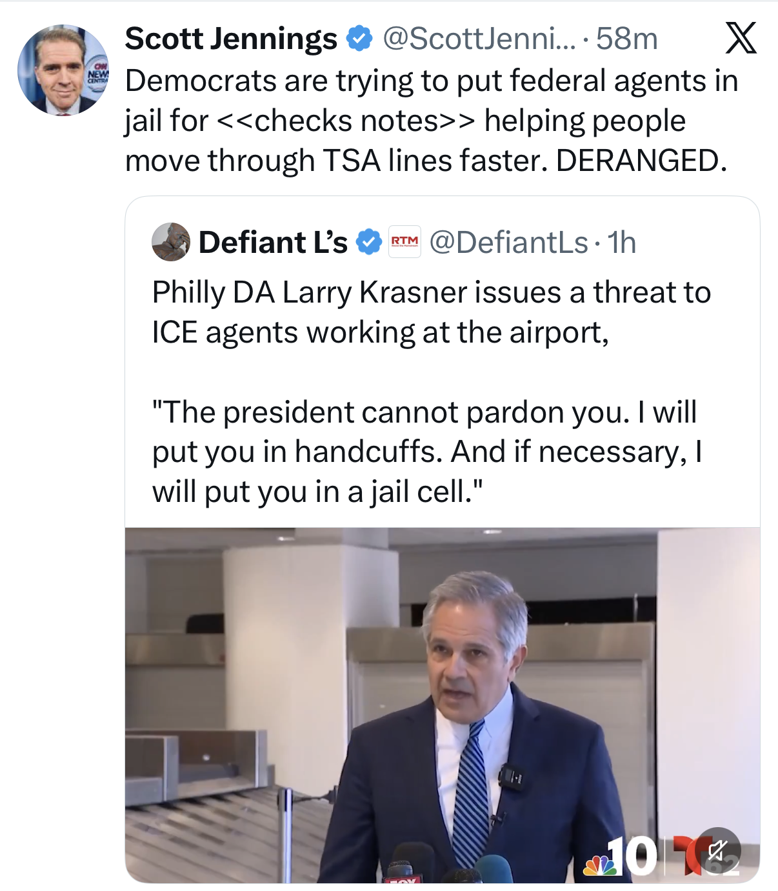Open the @DefiantLs handle
Image resolution: width=778 pixels, height=891 pixels.
click(508, 243)
